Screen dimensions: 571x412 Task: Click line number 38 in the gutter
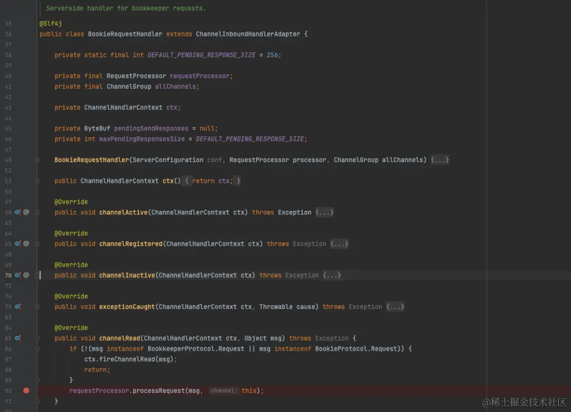tap(8, 55)
